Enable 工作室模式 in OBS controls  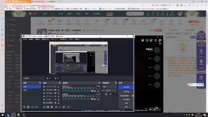(x=126, y=100)
